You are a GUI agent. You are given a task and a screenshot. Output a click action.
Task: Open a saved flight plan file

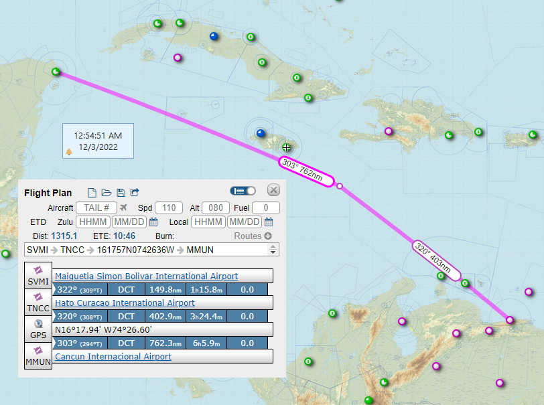pos(106,192)
